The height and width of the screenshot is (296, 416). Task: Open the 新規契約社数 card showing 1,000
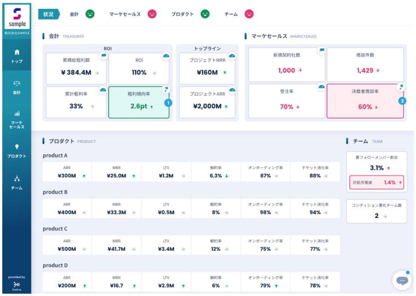(286, 65)
